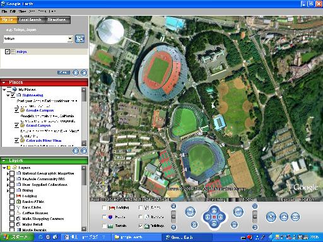This screenshot has width=323, height=242.
Task: Uncheck the Buildings checkbox
Action: (x=141, y=226)
